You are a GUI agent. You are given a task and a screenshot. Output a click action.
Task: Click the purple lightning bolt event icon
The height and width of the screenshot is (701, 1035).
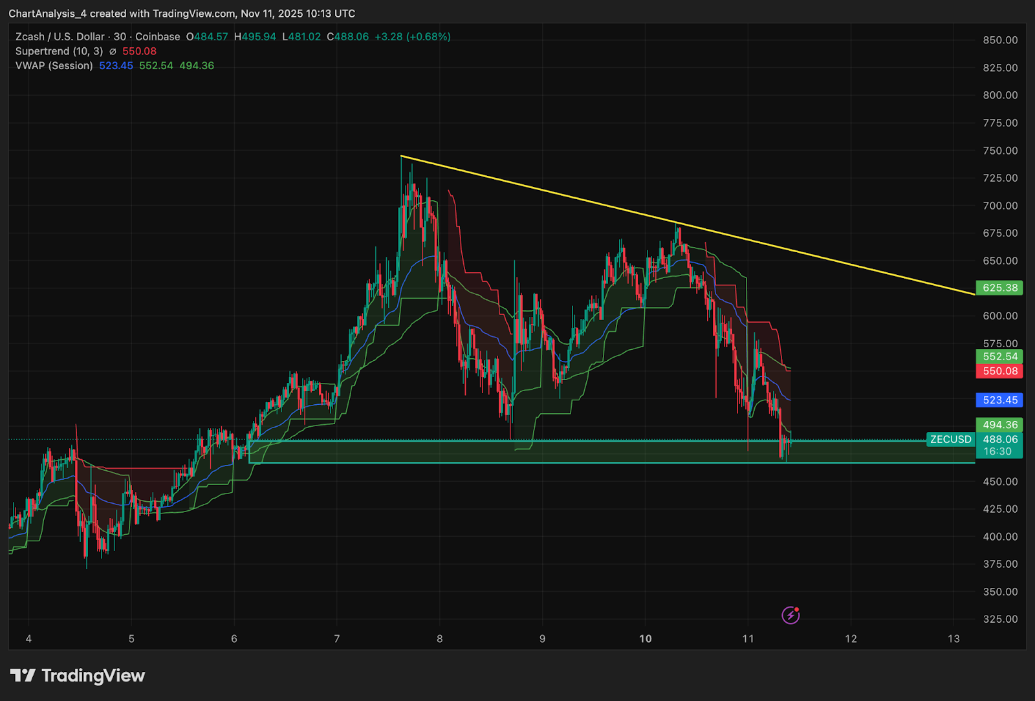click(790, 615)
